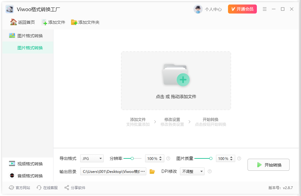Click the drag-and-drop file area

point(176,81)
